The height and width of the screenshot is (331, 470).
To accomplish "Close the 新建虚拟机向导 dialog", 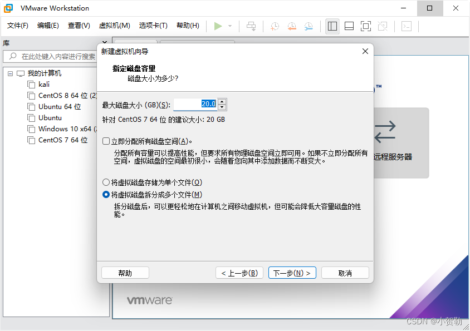I will 365,51.
